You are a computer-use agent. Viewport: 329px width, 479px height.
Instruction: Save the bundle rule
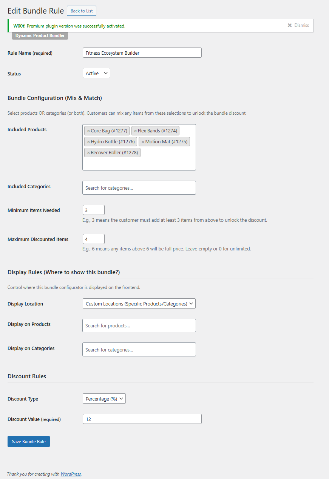point(29,442)
